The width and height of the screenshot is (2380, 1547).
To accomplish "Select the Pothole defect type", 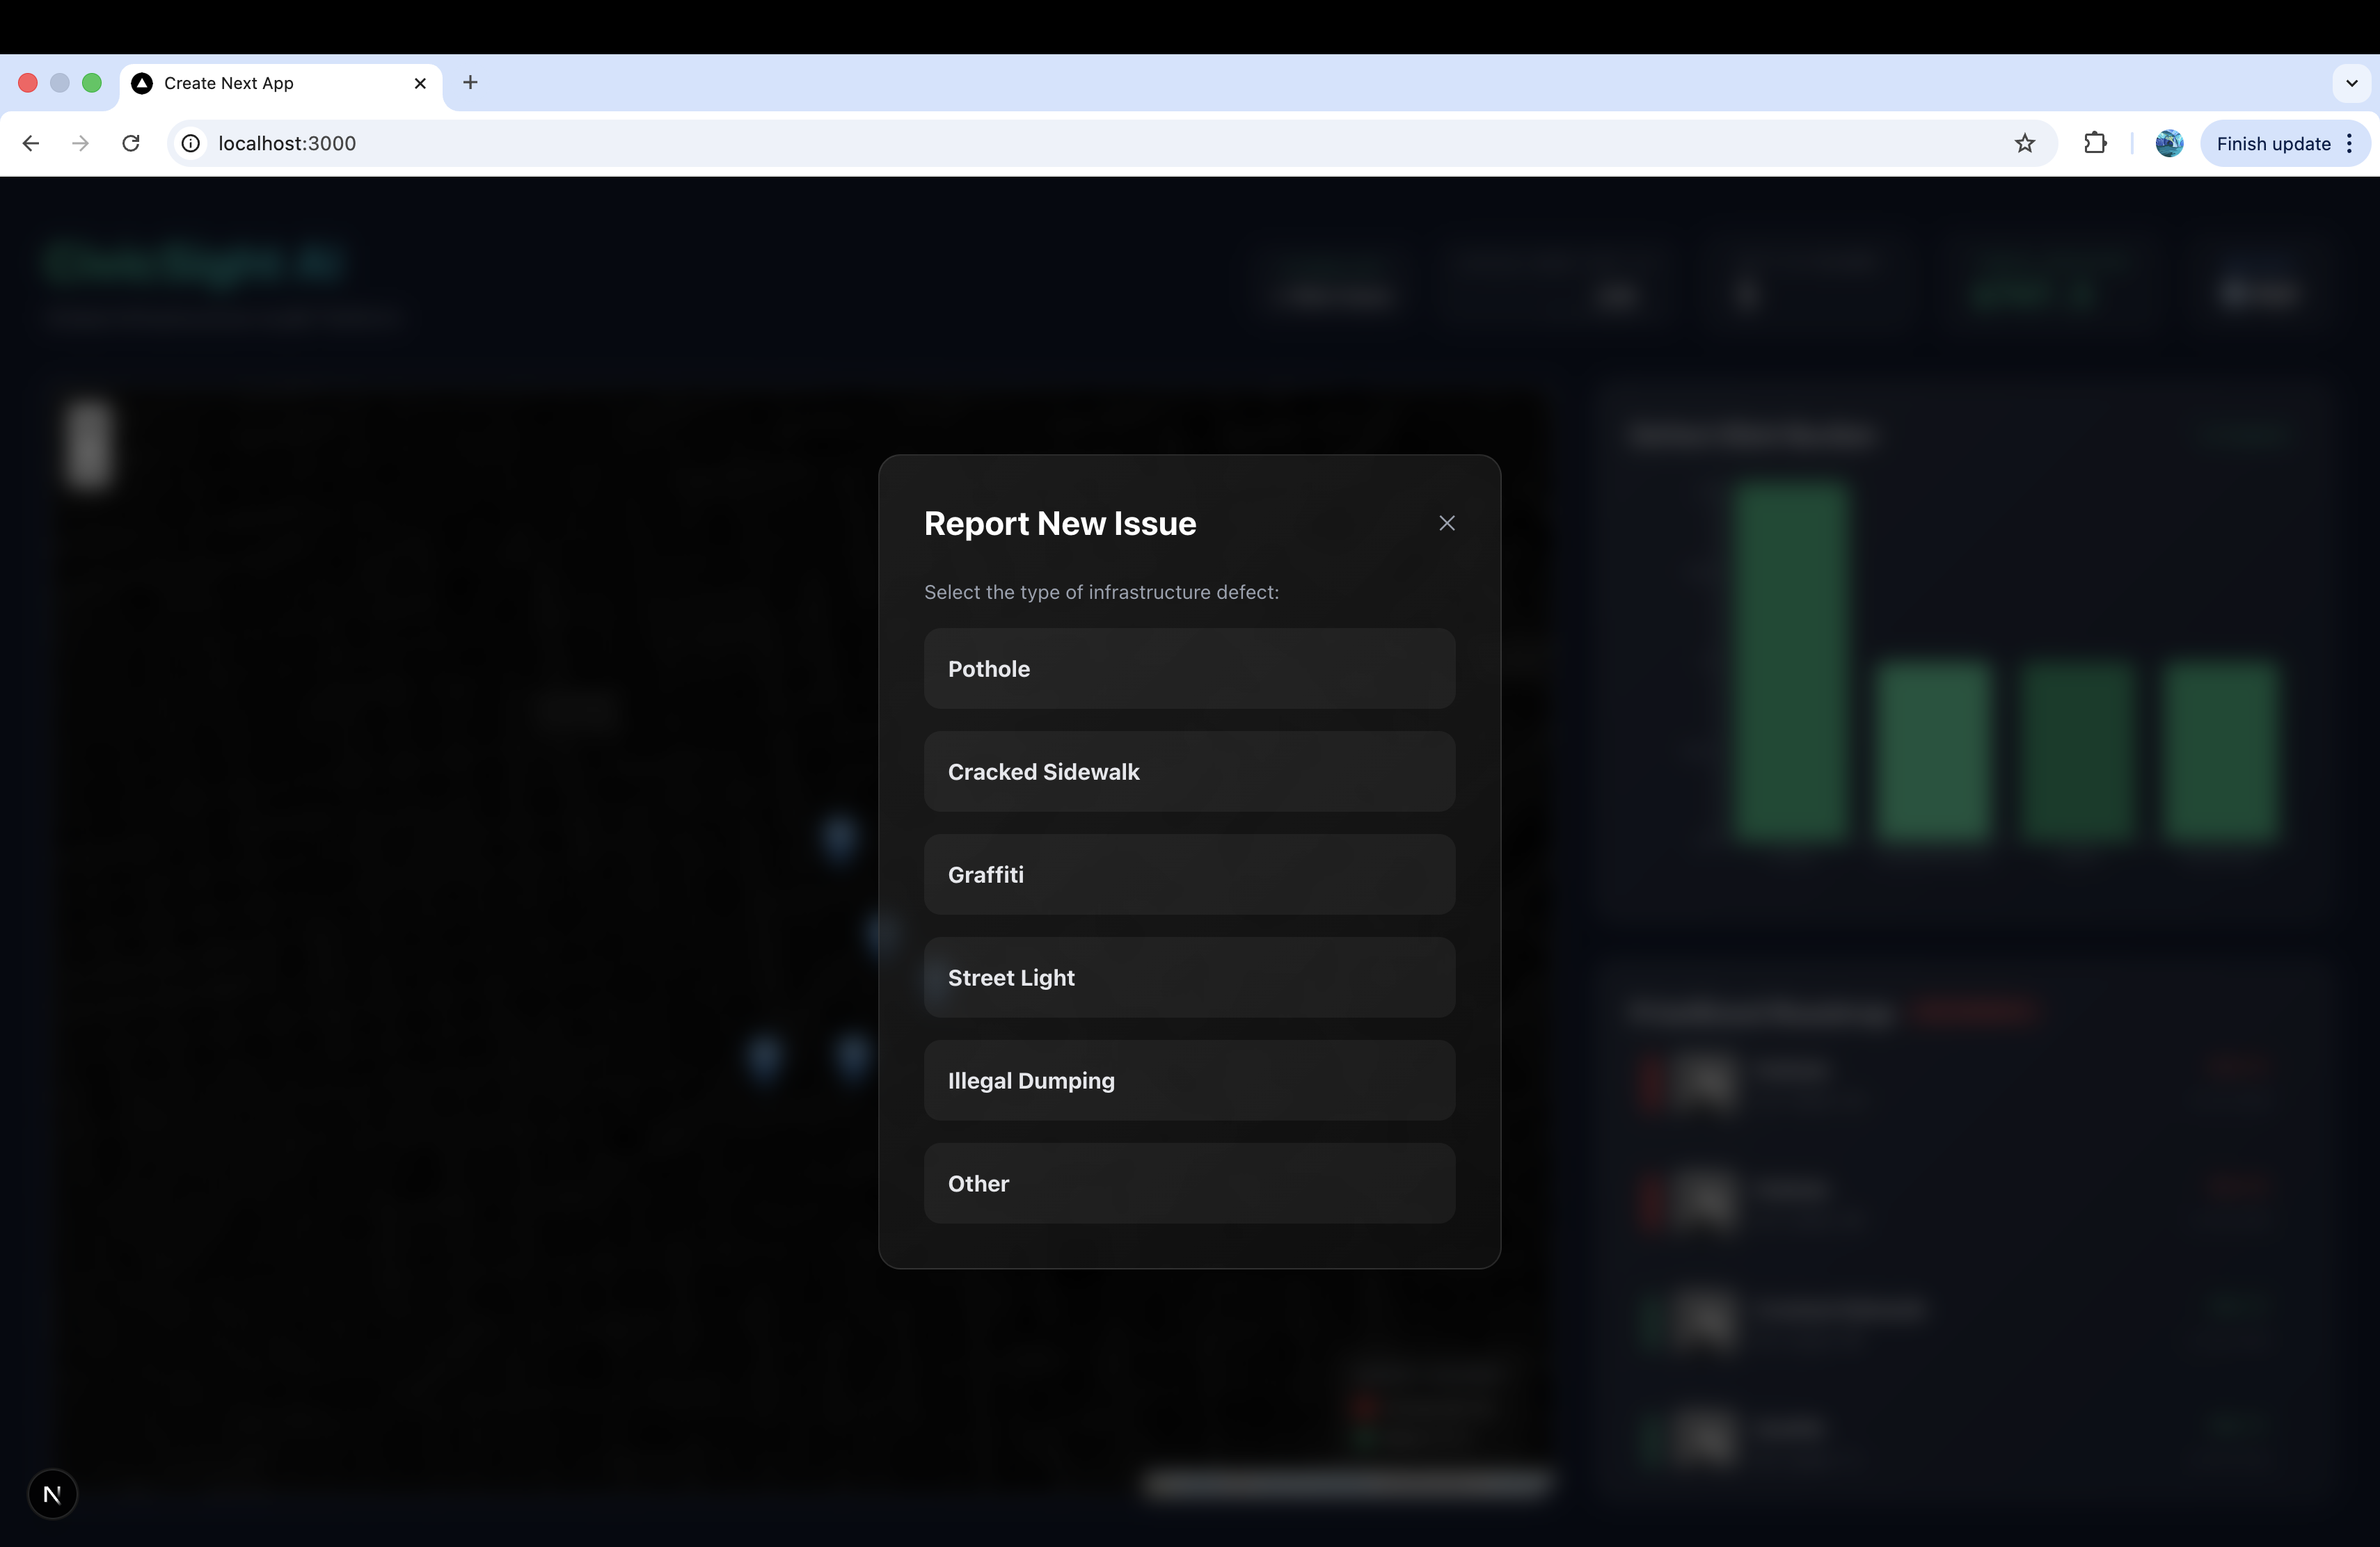I will point(1188,668).
